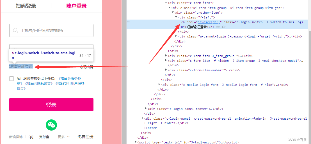Viewport: 311px width, 144px height.
Task: Expand the 更多 login options dropdown
Action: tap(64, 137)
